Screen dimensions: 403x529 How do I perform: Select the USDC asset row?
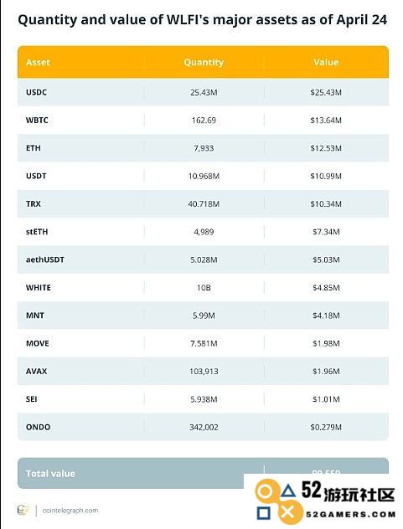coord(203,92)
